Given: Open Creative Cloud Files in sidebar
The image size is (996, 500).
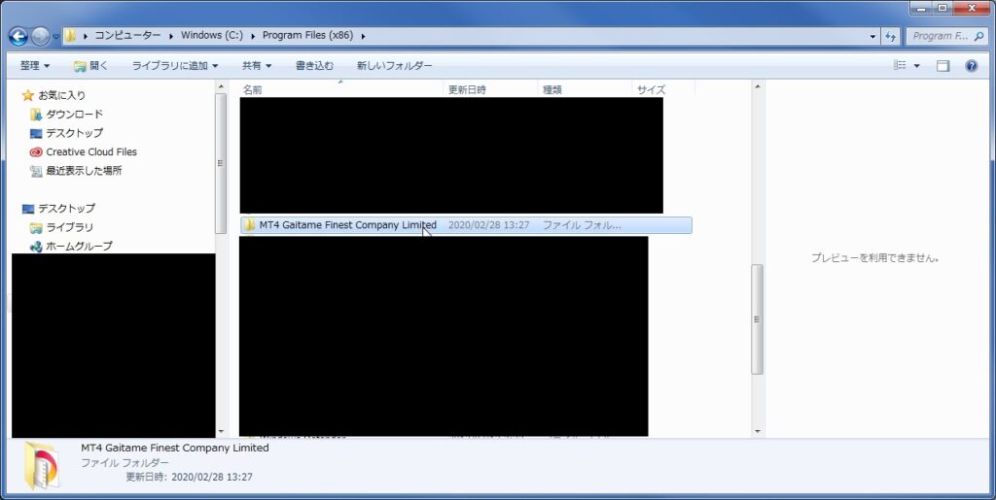Looking at the screenshot, I should coord(91,152).
